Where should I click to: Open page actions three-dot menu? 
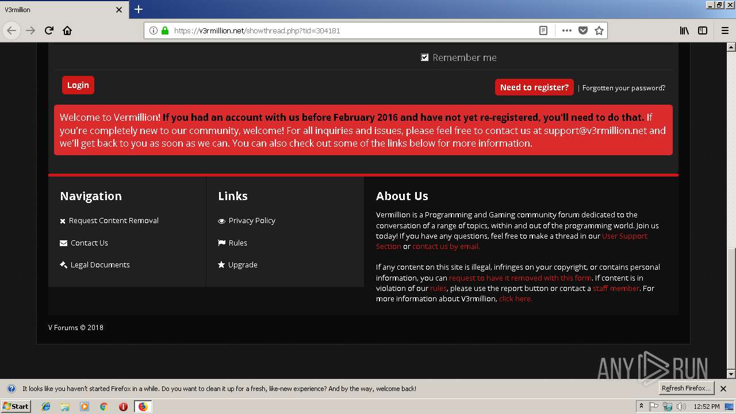(566, 30)
